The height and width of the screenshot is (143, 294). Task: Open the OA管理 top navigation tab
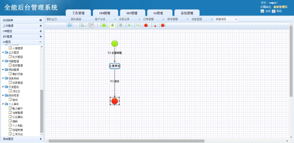click(x=160, y=13)
